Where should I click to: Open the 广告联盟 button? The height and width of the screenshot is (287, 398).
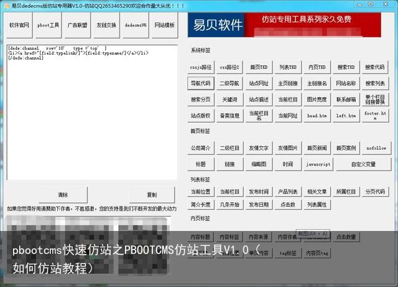(x=77, y=25)
